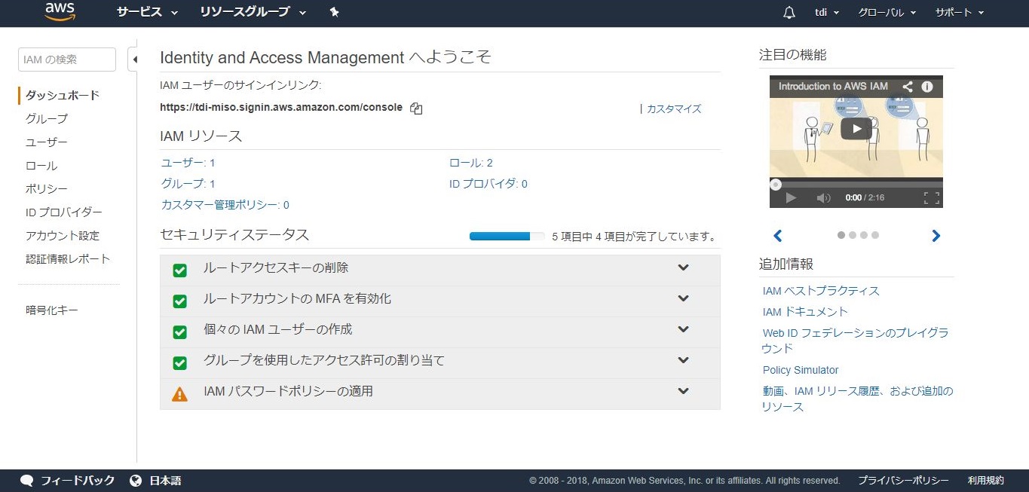Expand the 個々の IAM ユーザーの作成 section

coord(683,330)
